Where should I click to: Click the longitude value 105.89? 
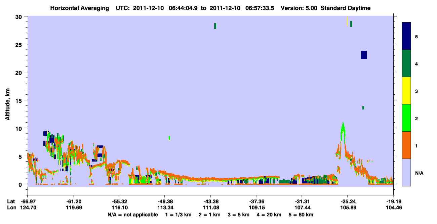tap(348, 208)
